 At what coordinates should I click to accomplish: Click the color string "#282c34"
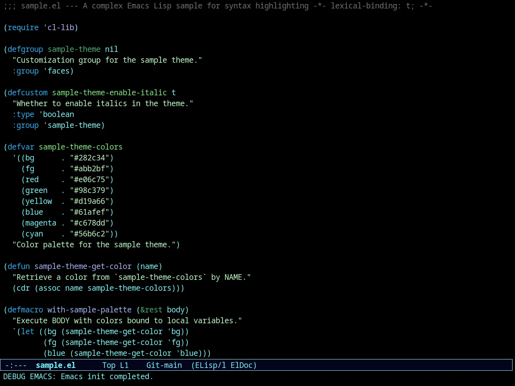coord(90,158)
